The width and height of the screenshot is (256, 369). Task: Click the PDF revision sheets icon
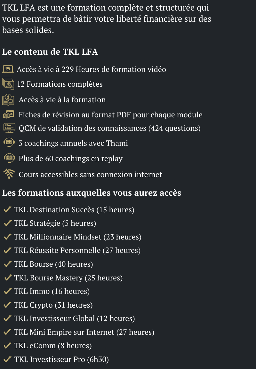pyautogui.click(x=8, y=114)
